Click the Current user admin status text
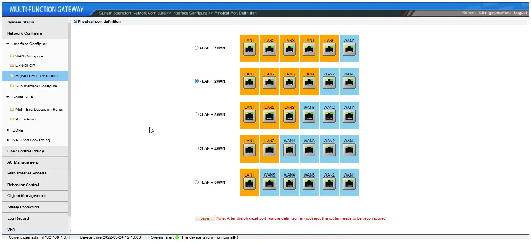This screenshot has width=531, height=243. 39,237
